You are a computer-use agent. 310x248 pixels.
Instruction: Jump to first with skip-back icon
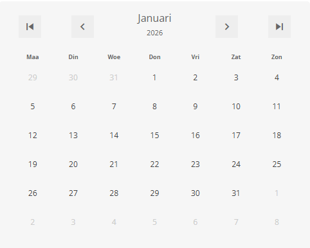(30, 27)
